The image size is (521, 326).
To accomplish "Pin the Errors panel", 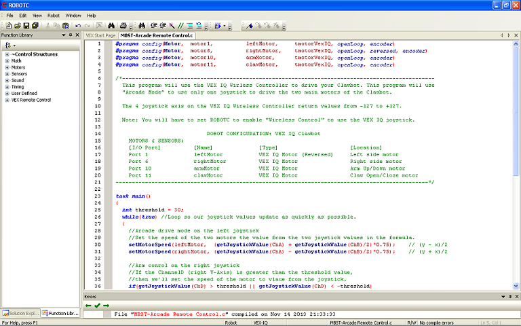I will (510, 296).
